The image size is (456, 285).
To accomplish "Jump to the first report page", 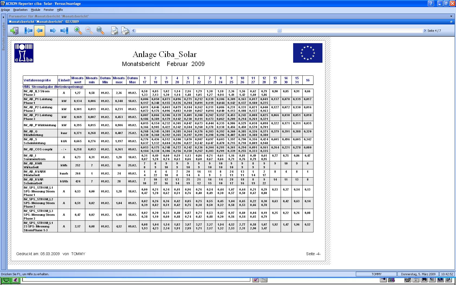I will pyautogui.click(x=28, y=31).
